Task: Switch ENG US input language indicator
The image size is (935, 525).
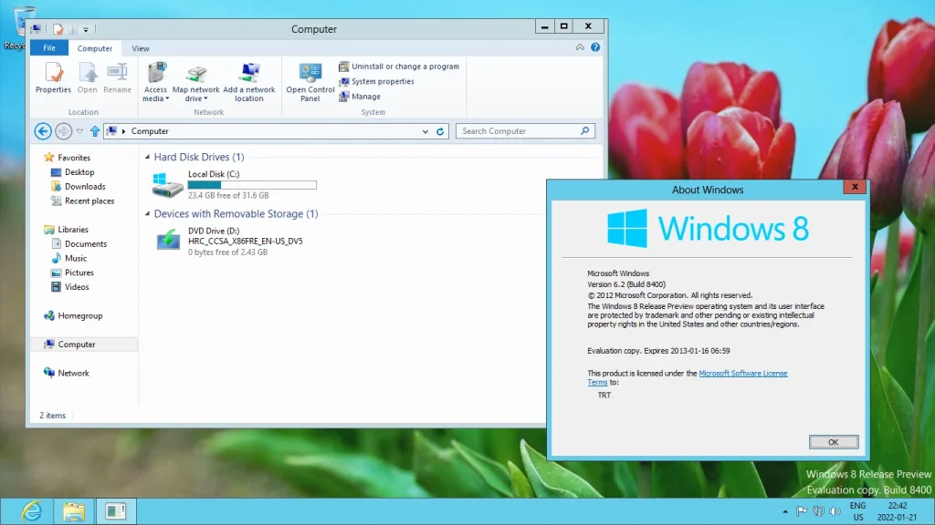Action: 858,511
